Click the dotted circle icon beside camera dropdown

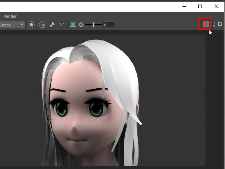(31, 25)
